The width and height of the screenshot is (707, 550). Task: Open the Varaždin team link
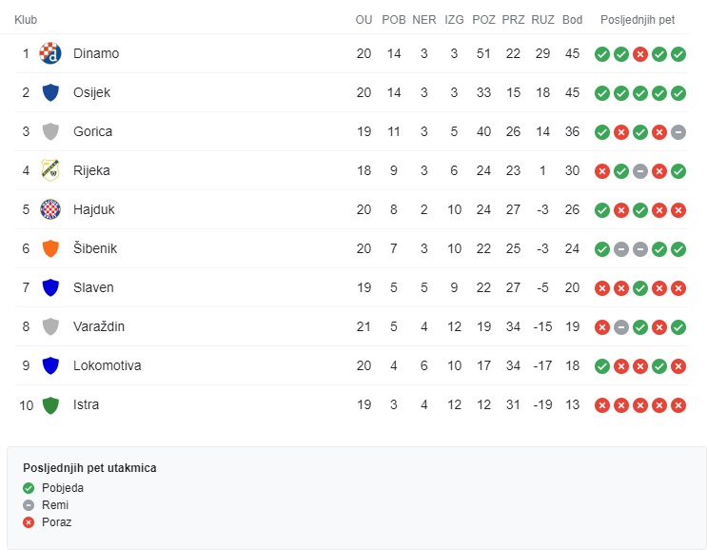coord(99,326)
